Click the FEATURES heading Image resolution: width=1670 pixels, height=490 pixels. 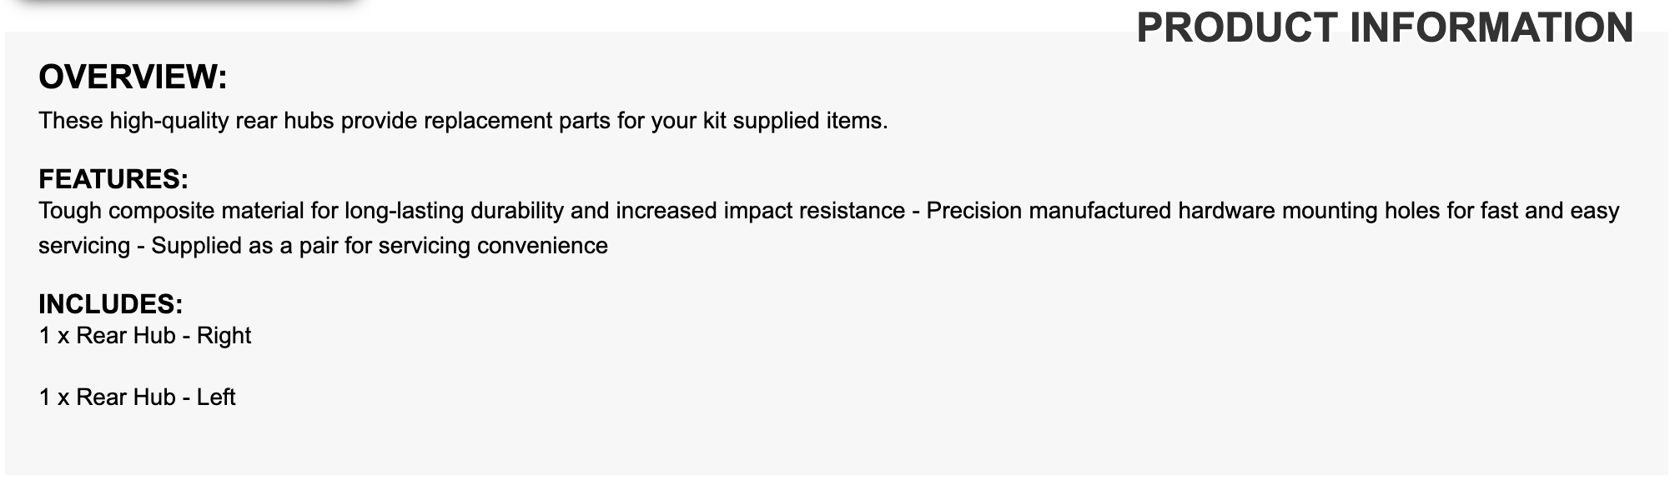[113, 179]
